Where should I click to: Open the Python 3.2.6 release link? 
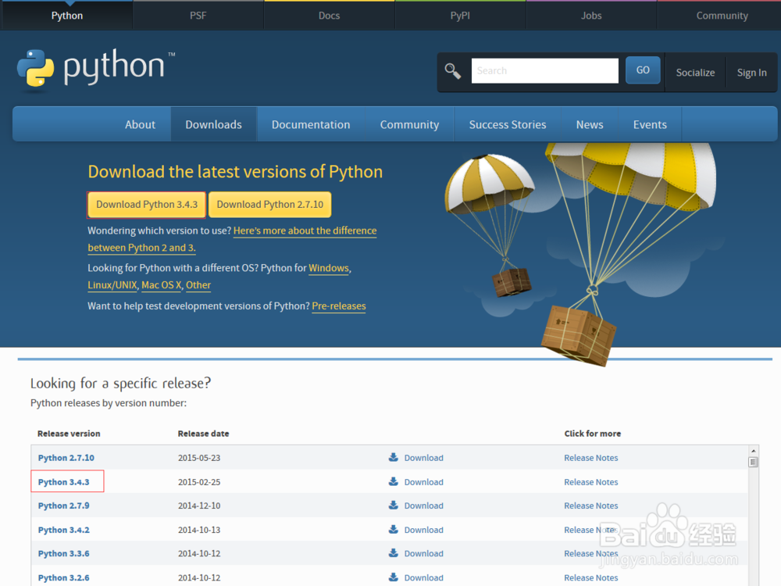point(64,577)
